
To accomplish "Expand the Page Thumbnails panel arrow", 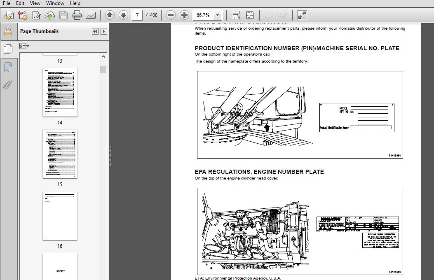I will pyautogui.click(x=104, y=31).
